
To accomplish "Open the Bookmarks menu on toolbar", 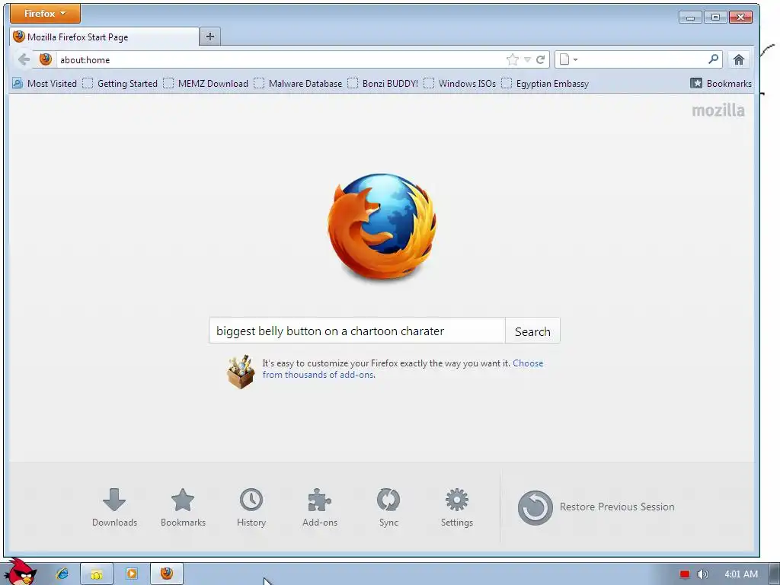I will click(x=721, y=84).
